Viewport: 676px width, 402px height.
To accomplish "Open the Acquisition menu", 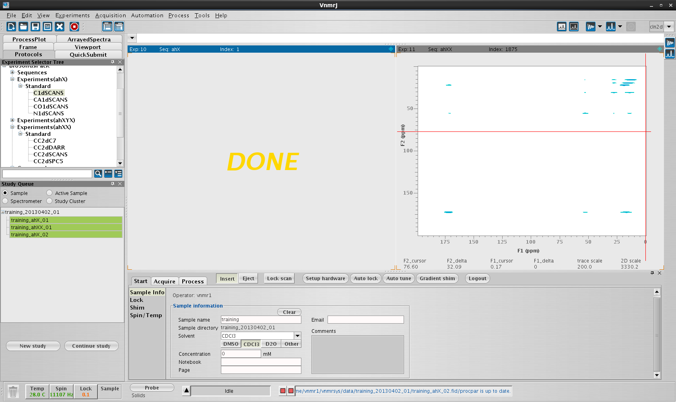I will click(110, 15).
